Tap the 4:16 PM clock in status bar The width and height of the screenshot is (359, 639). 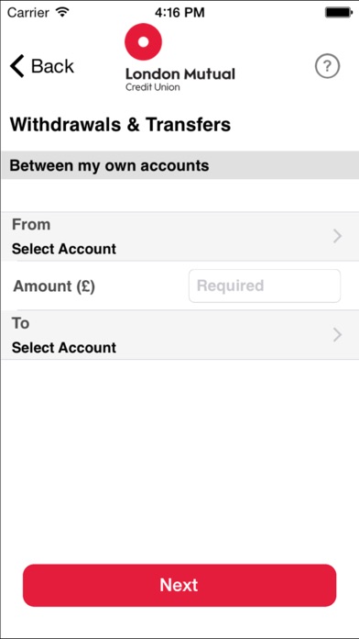179,13
